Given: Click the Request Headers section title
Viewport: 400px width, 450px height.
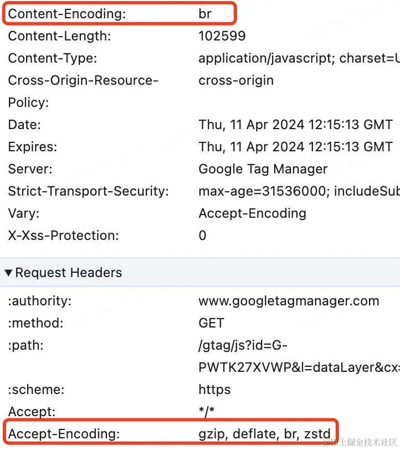Looking at the screenshot, I should coord(69,273).
